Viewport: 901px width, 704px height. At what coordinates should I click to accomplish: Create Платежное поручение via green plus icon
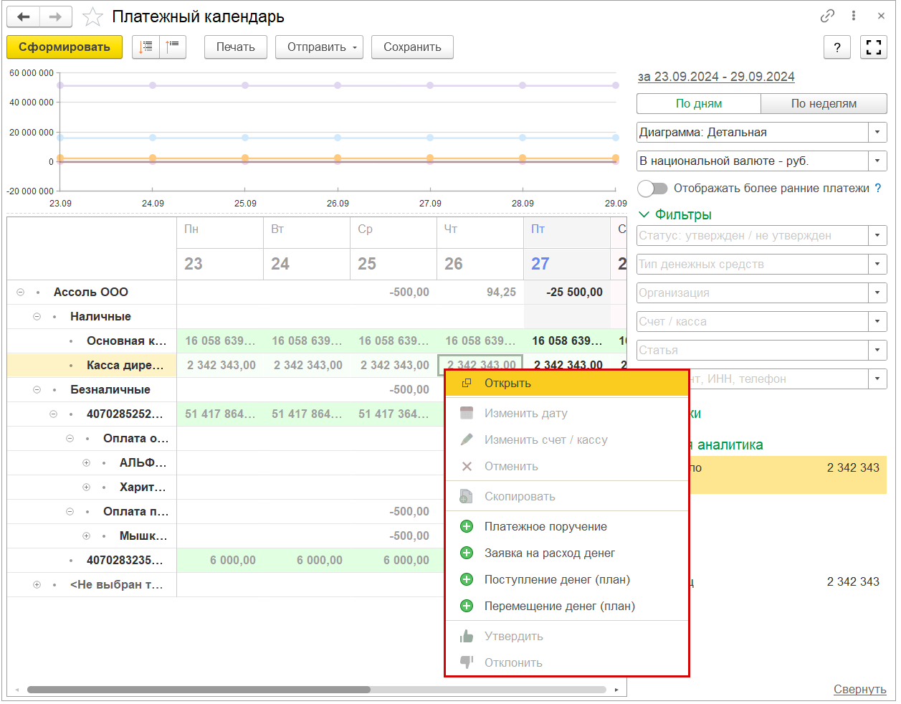[467, 526]
